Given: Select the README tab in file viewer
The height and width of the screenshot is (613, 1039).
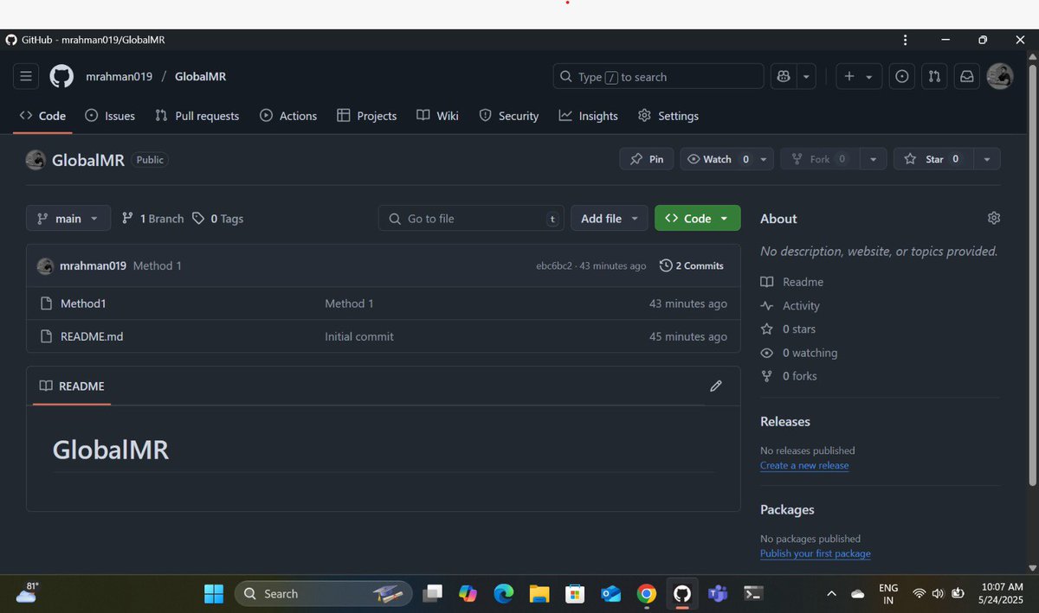Looking at the screenshot, I should click(x=72, y=386).
